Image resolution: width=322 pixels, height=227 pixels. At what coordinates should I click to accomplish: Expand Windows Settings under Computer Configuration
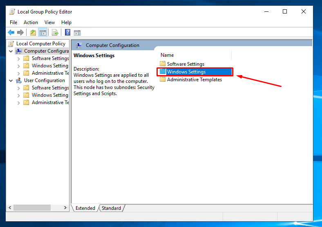pos(19,66)
